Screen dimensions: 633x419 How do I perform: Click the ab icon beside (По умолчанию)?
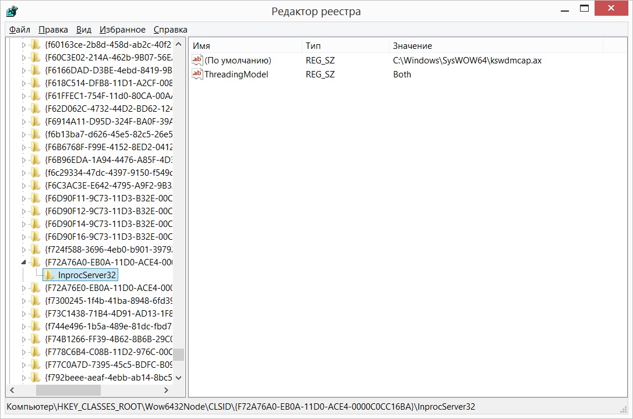coord(197,61)
